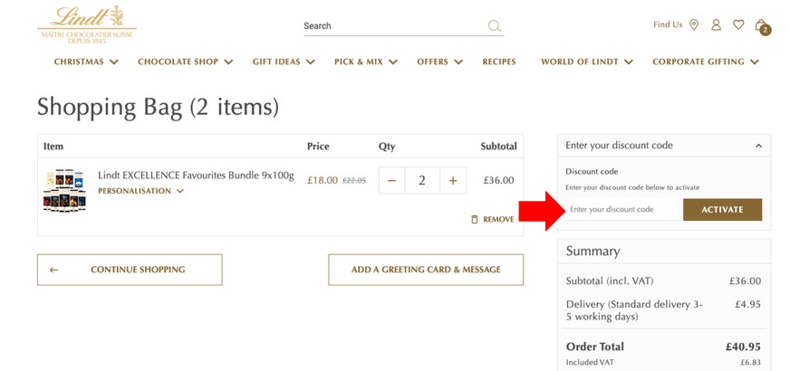Collapse the discount code panel
Image resolution: width=790 pixels, height=371 pixels.
(x=758, y=146)
